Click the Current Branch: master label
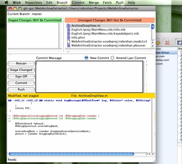Image resolution: width=182 pixels, height=164 pixels. click(x=25, y=14)
